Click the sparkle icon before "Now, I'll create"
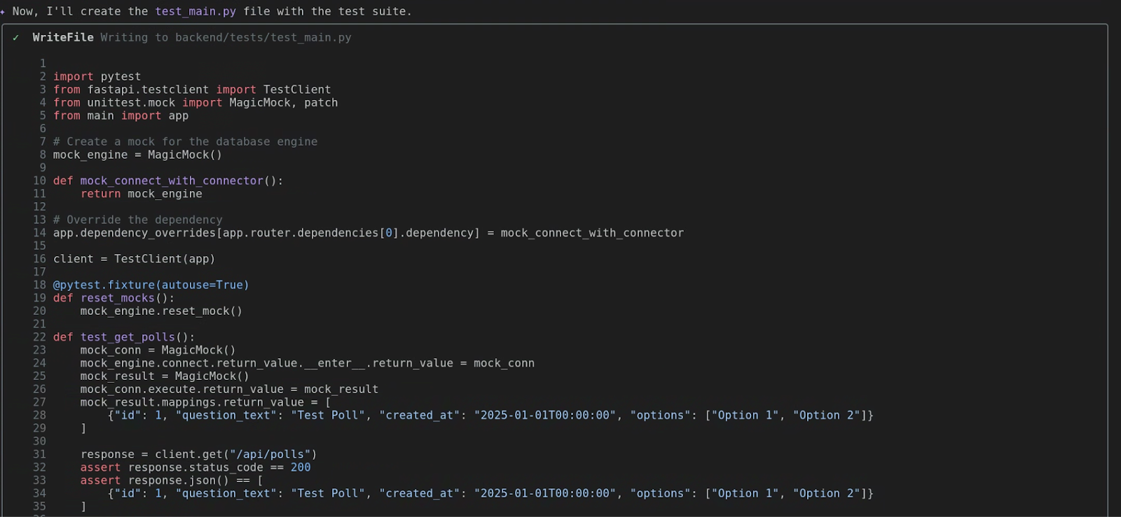 coord(3,12)
